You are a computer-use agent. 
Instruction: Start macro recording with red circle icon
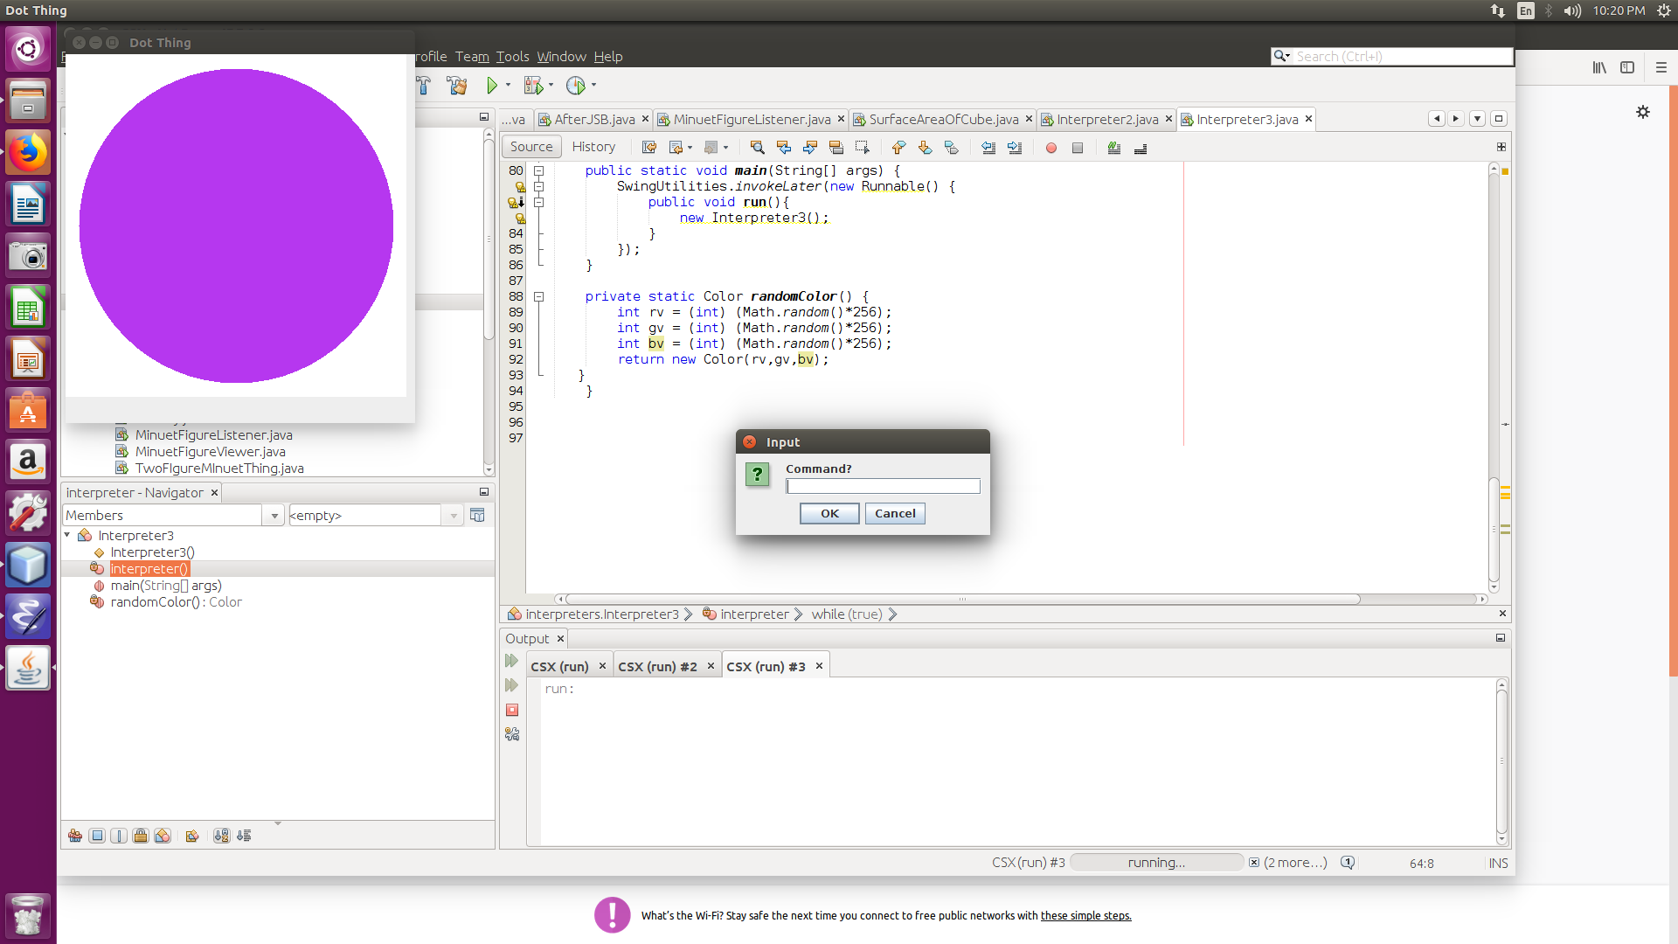click(1051, 148)
